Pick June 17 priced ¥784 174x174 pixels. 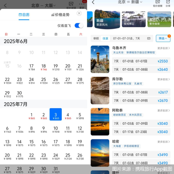pos(32,67)
